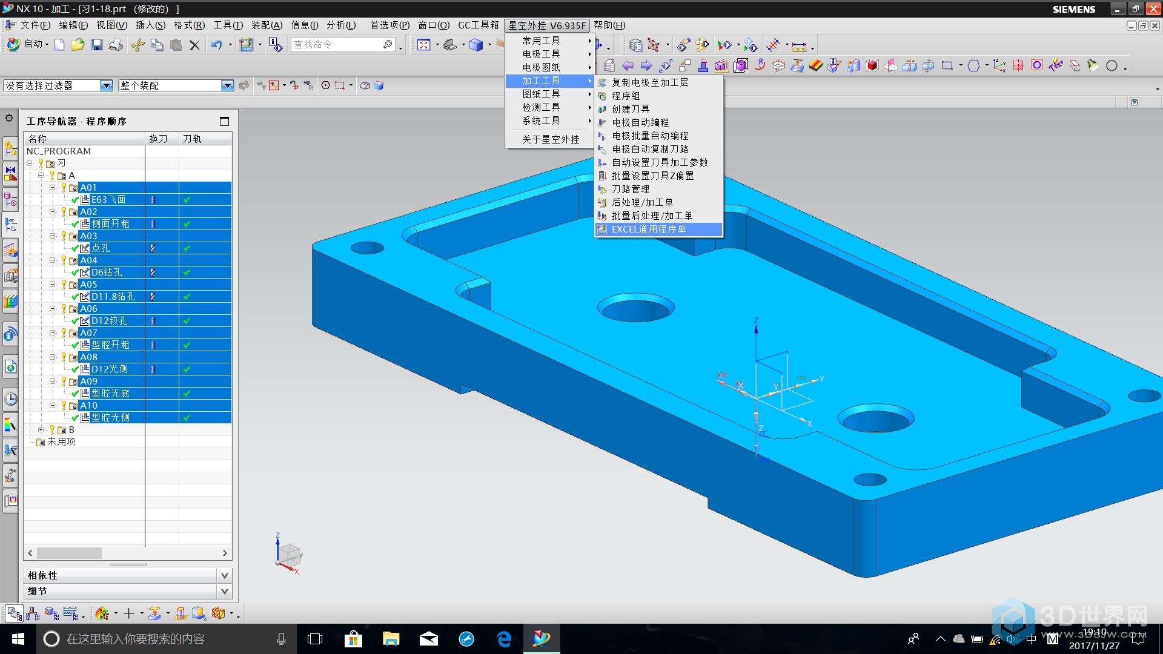The height and width of the screenshot is (654, 1163).
Task: Click the 刀轨 column header
Action: (x=205, y=139)
